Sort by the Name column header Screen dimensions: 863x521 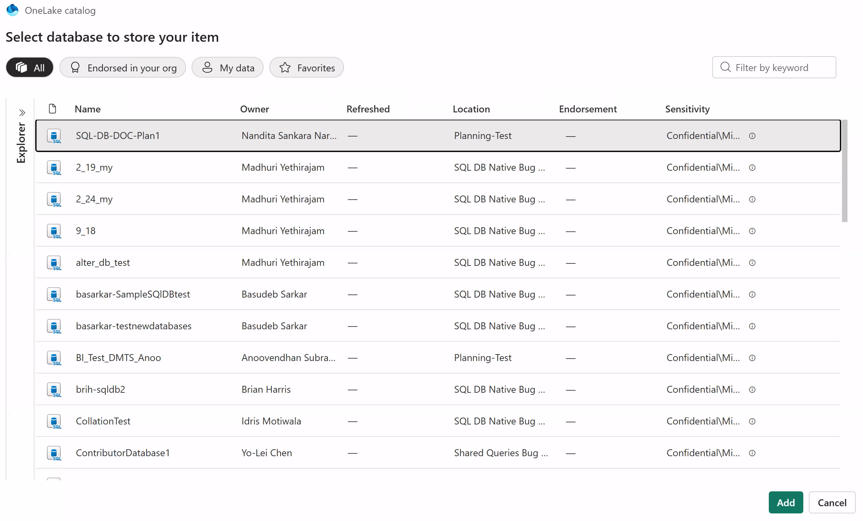88,109
